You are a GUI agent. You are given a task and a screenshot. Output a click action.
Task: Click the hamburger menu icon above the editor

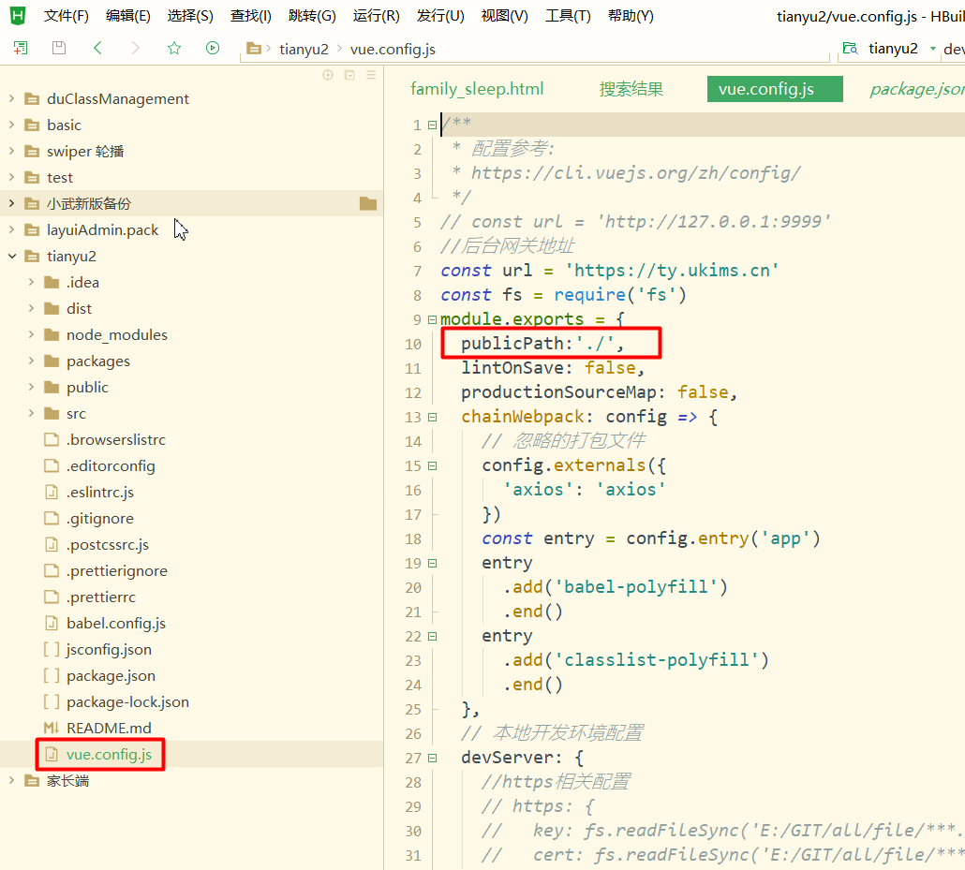click(x=371, y=75)
